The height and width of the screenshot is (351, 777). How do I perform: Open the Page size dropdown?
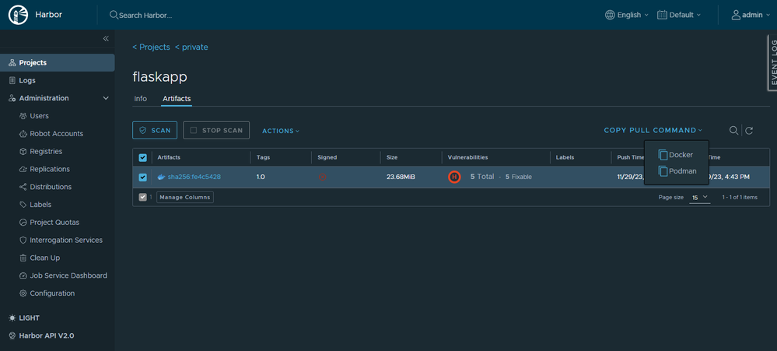(700, 198)
